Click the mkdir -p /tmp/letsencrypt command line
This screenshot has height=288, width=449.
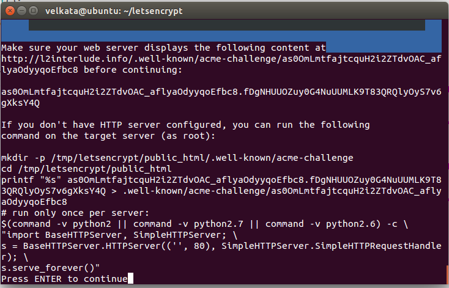[177, 158]
